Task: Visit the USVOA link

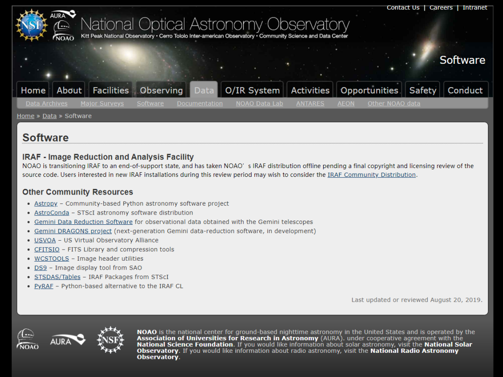Action: (45, 240)
